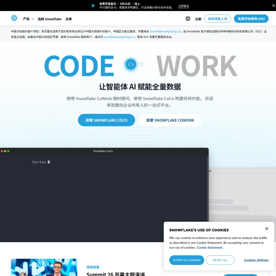The image size is (276, 276).
Task: Open the language globe icon
Action: [x=188, y=19]
